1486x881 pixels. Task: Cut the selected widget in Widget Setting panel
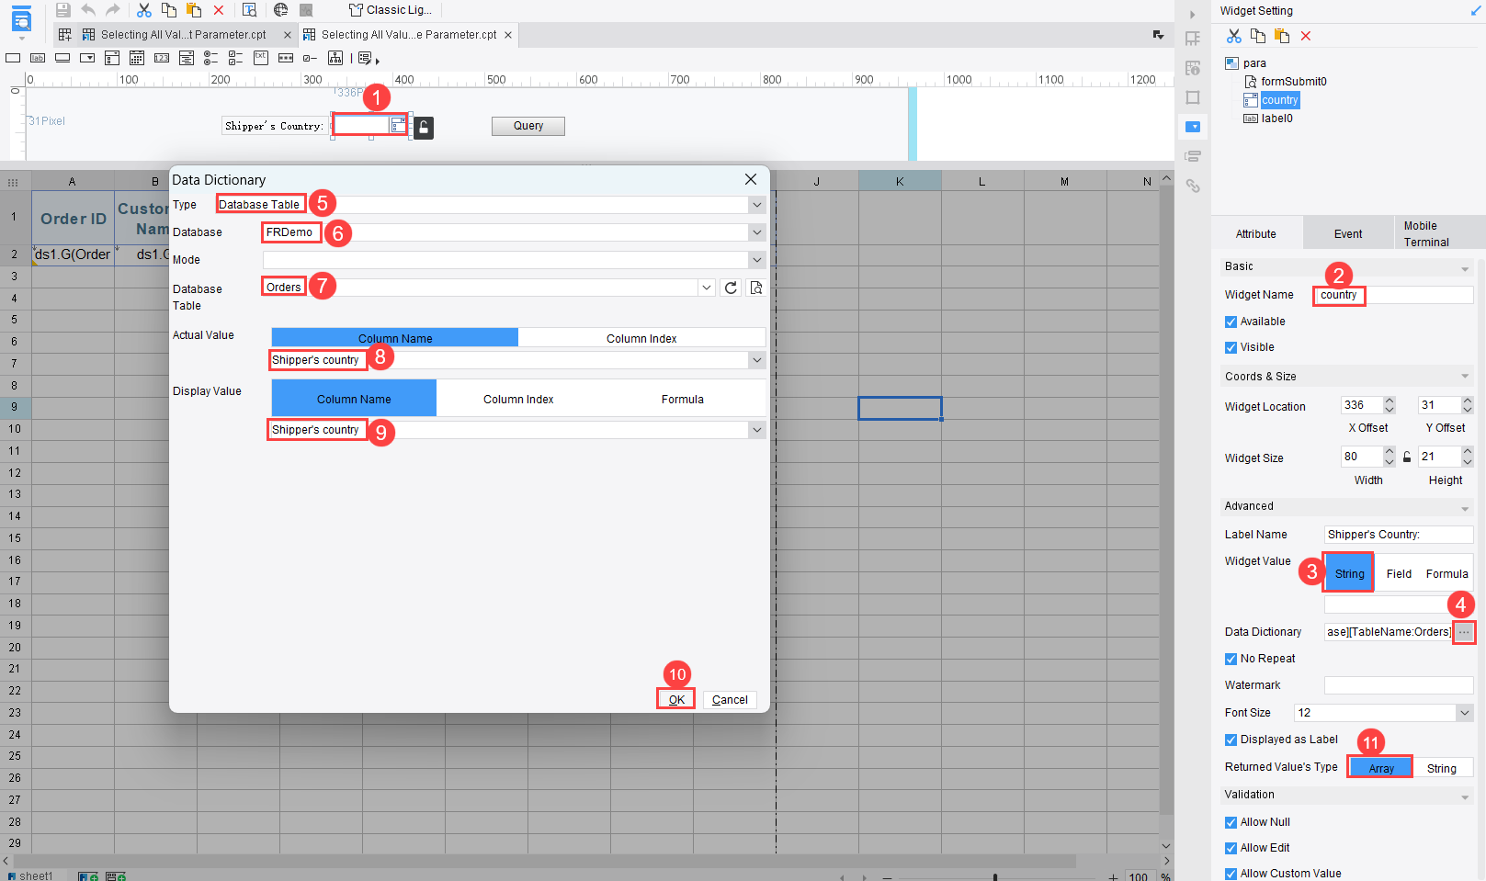pyautogui.click(x=1233, y=35)
